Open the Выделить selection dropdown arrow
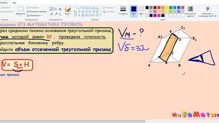This screenshot has height=123, width=219. (21, 16)
